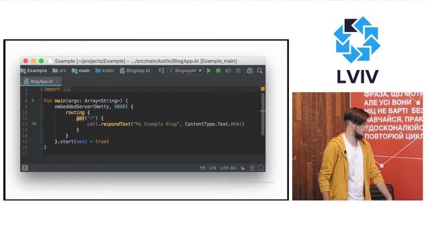
Task: Click Example in the navigation breadcrumb
Action: pyautogui.click(x=34, y=71)
